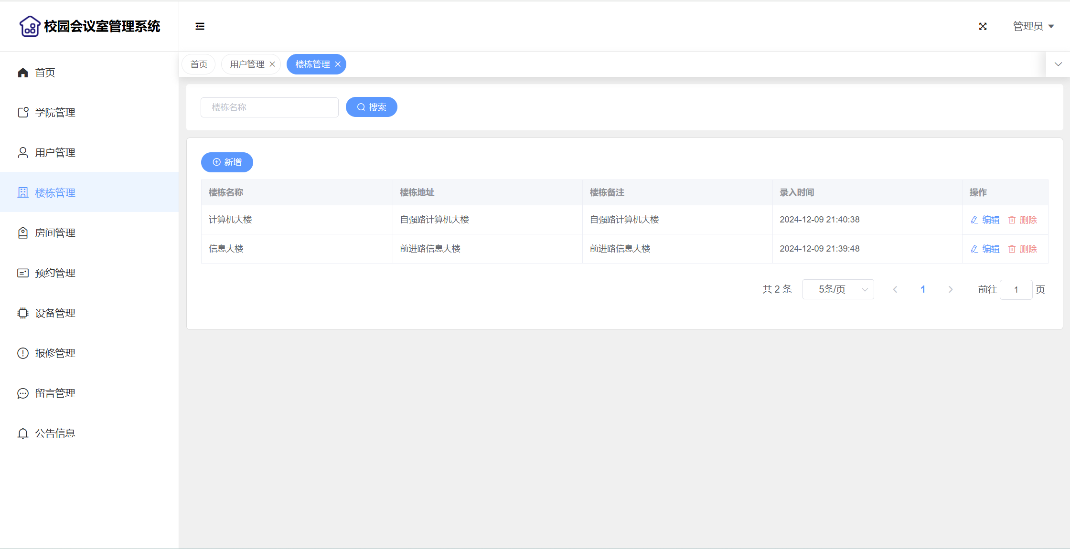1070x549 pixels.
Task: Close the 用户管理 tab
Action: pos(272,64)
